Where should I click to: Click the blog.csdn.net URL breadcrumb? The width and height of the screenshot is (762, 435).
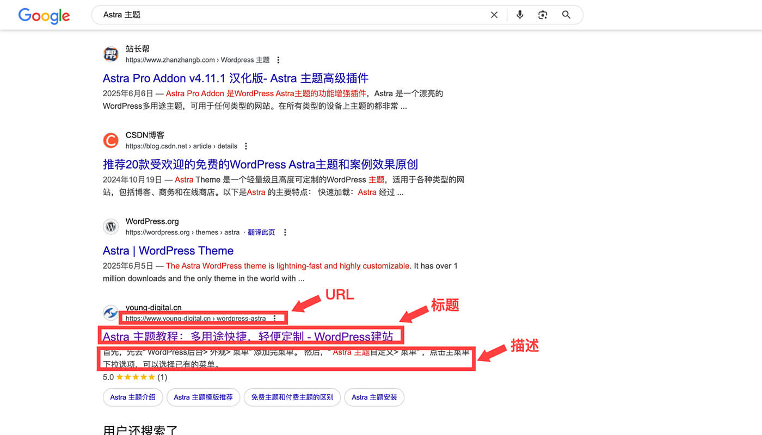[x=181, y=146]
